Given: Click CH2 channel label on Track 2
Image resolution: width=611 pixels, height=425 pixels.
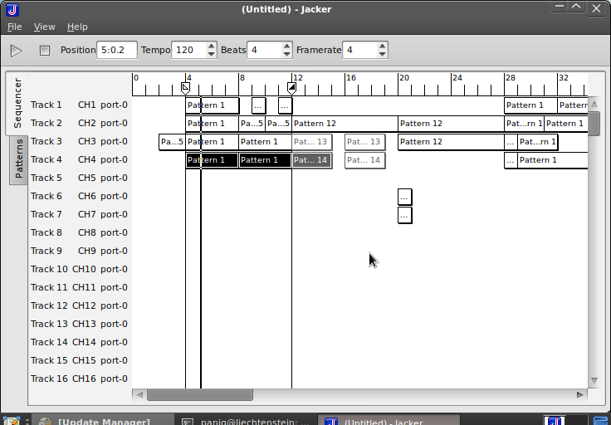Looking at the screenshot, I should (x=86, y=123).
